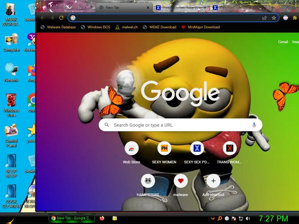Open the TRANS WOM... shortcut tile
Viewport: 299px width, 224px height.
point(230,153)
